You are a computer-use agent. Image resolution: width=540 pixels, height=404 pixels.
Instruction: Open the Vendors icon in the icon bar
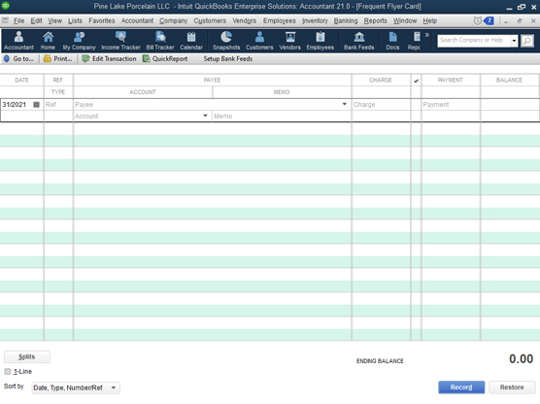coord(290,41)
